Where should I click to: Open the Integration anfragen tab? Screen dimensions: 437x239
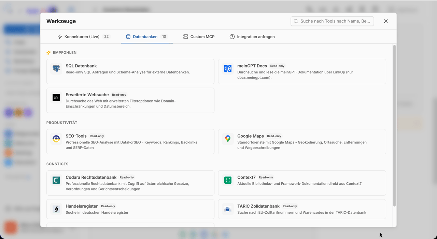point(252,37)
